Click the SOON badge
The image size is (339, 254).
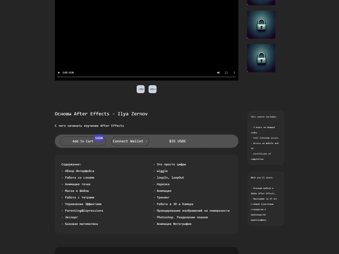click(99, 138)
